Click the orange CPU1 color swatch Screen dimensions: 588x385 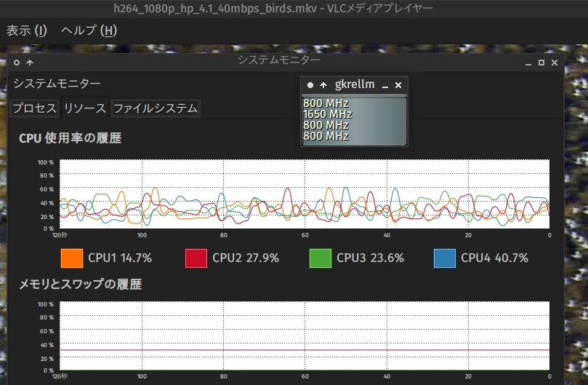tap(72, 258)
